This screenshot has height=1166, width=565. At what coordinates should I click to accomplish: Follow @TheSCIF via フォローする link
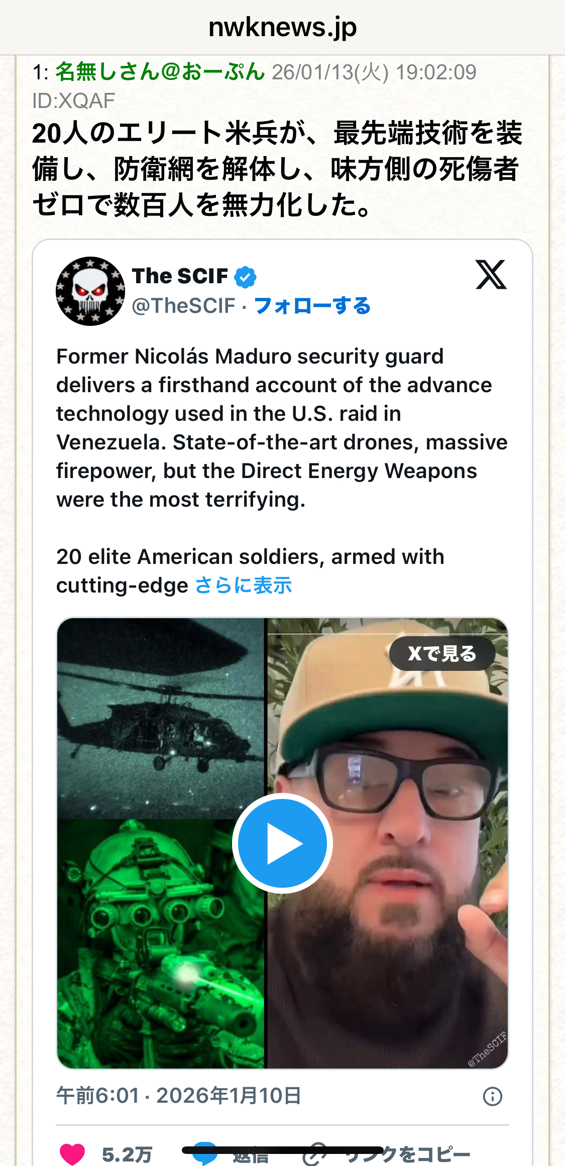click(312, 305)
